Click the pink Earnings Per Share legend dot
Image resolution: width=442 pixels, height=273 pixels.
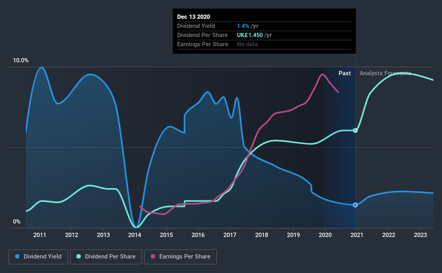pos(153,256)
